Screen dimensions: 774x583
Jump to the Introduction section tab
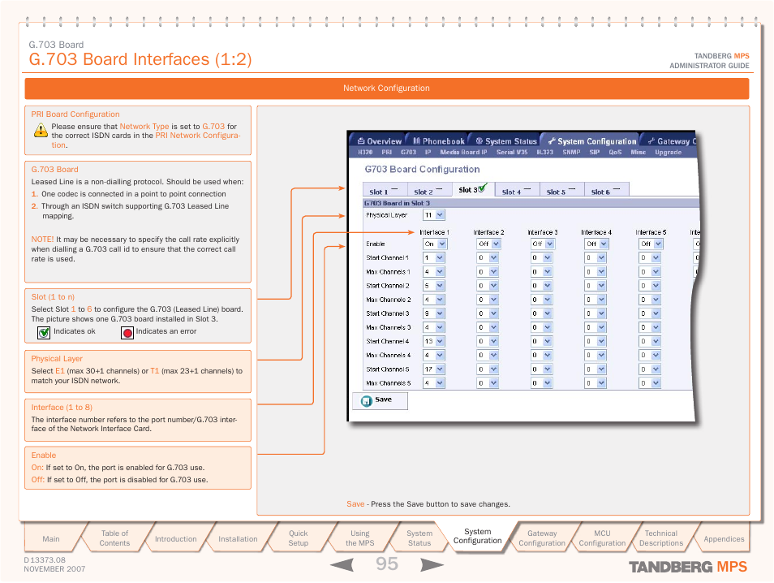[x=176, y=538]
